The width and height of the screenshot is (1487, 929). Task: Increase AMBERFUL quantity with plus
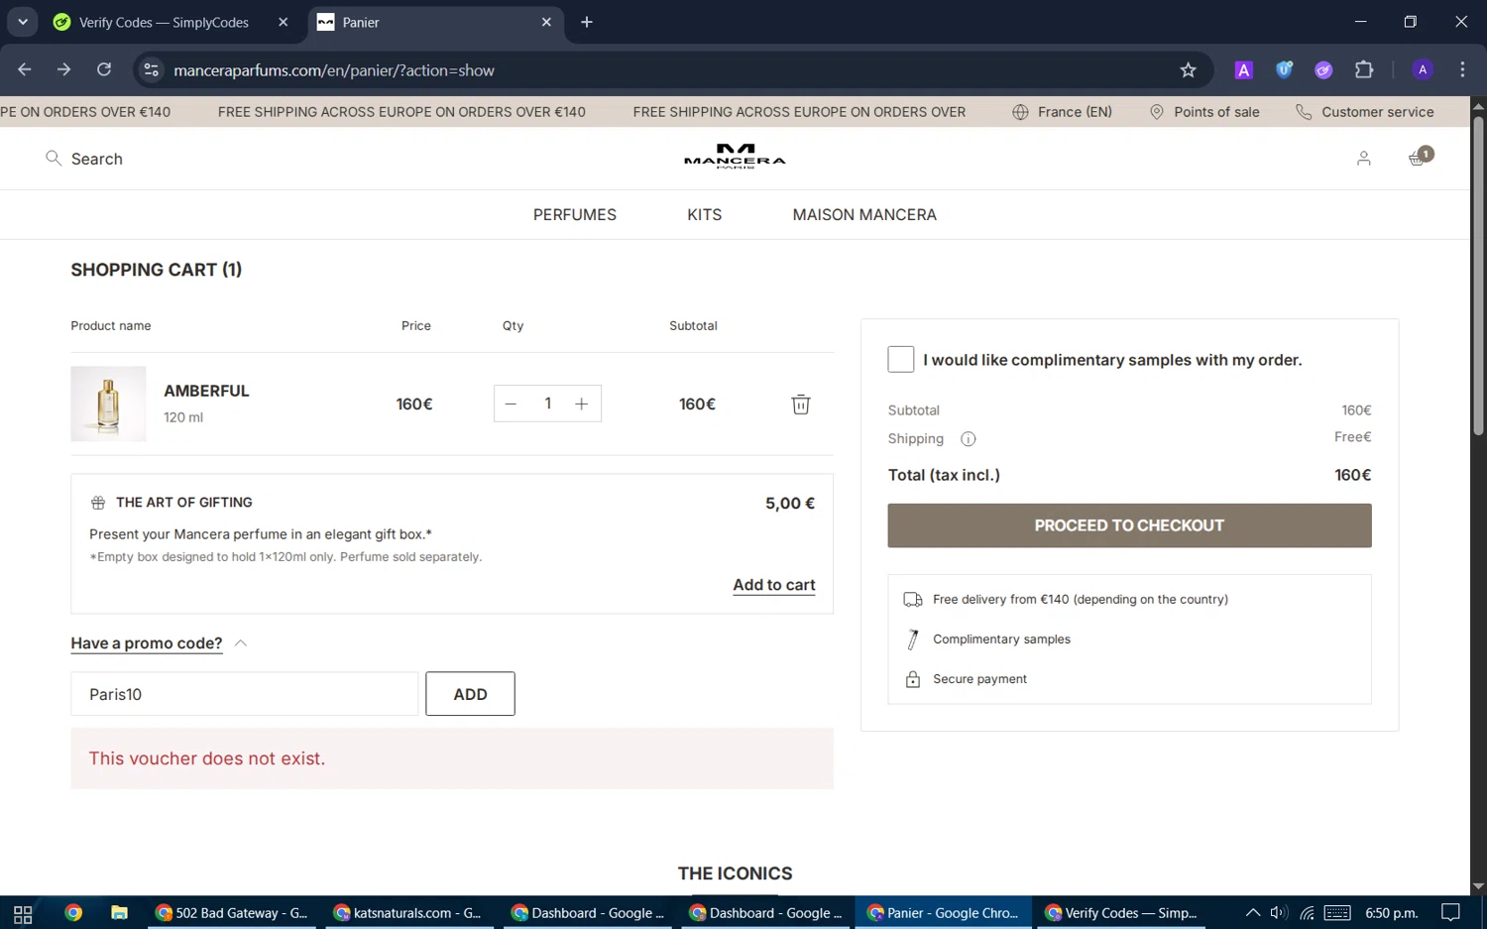pos(582,404)
